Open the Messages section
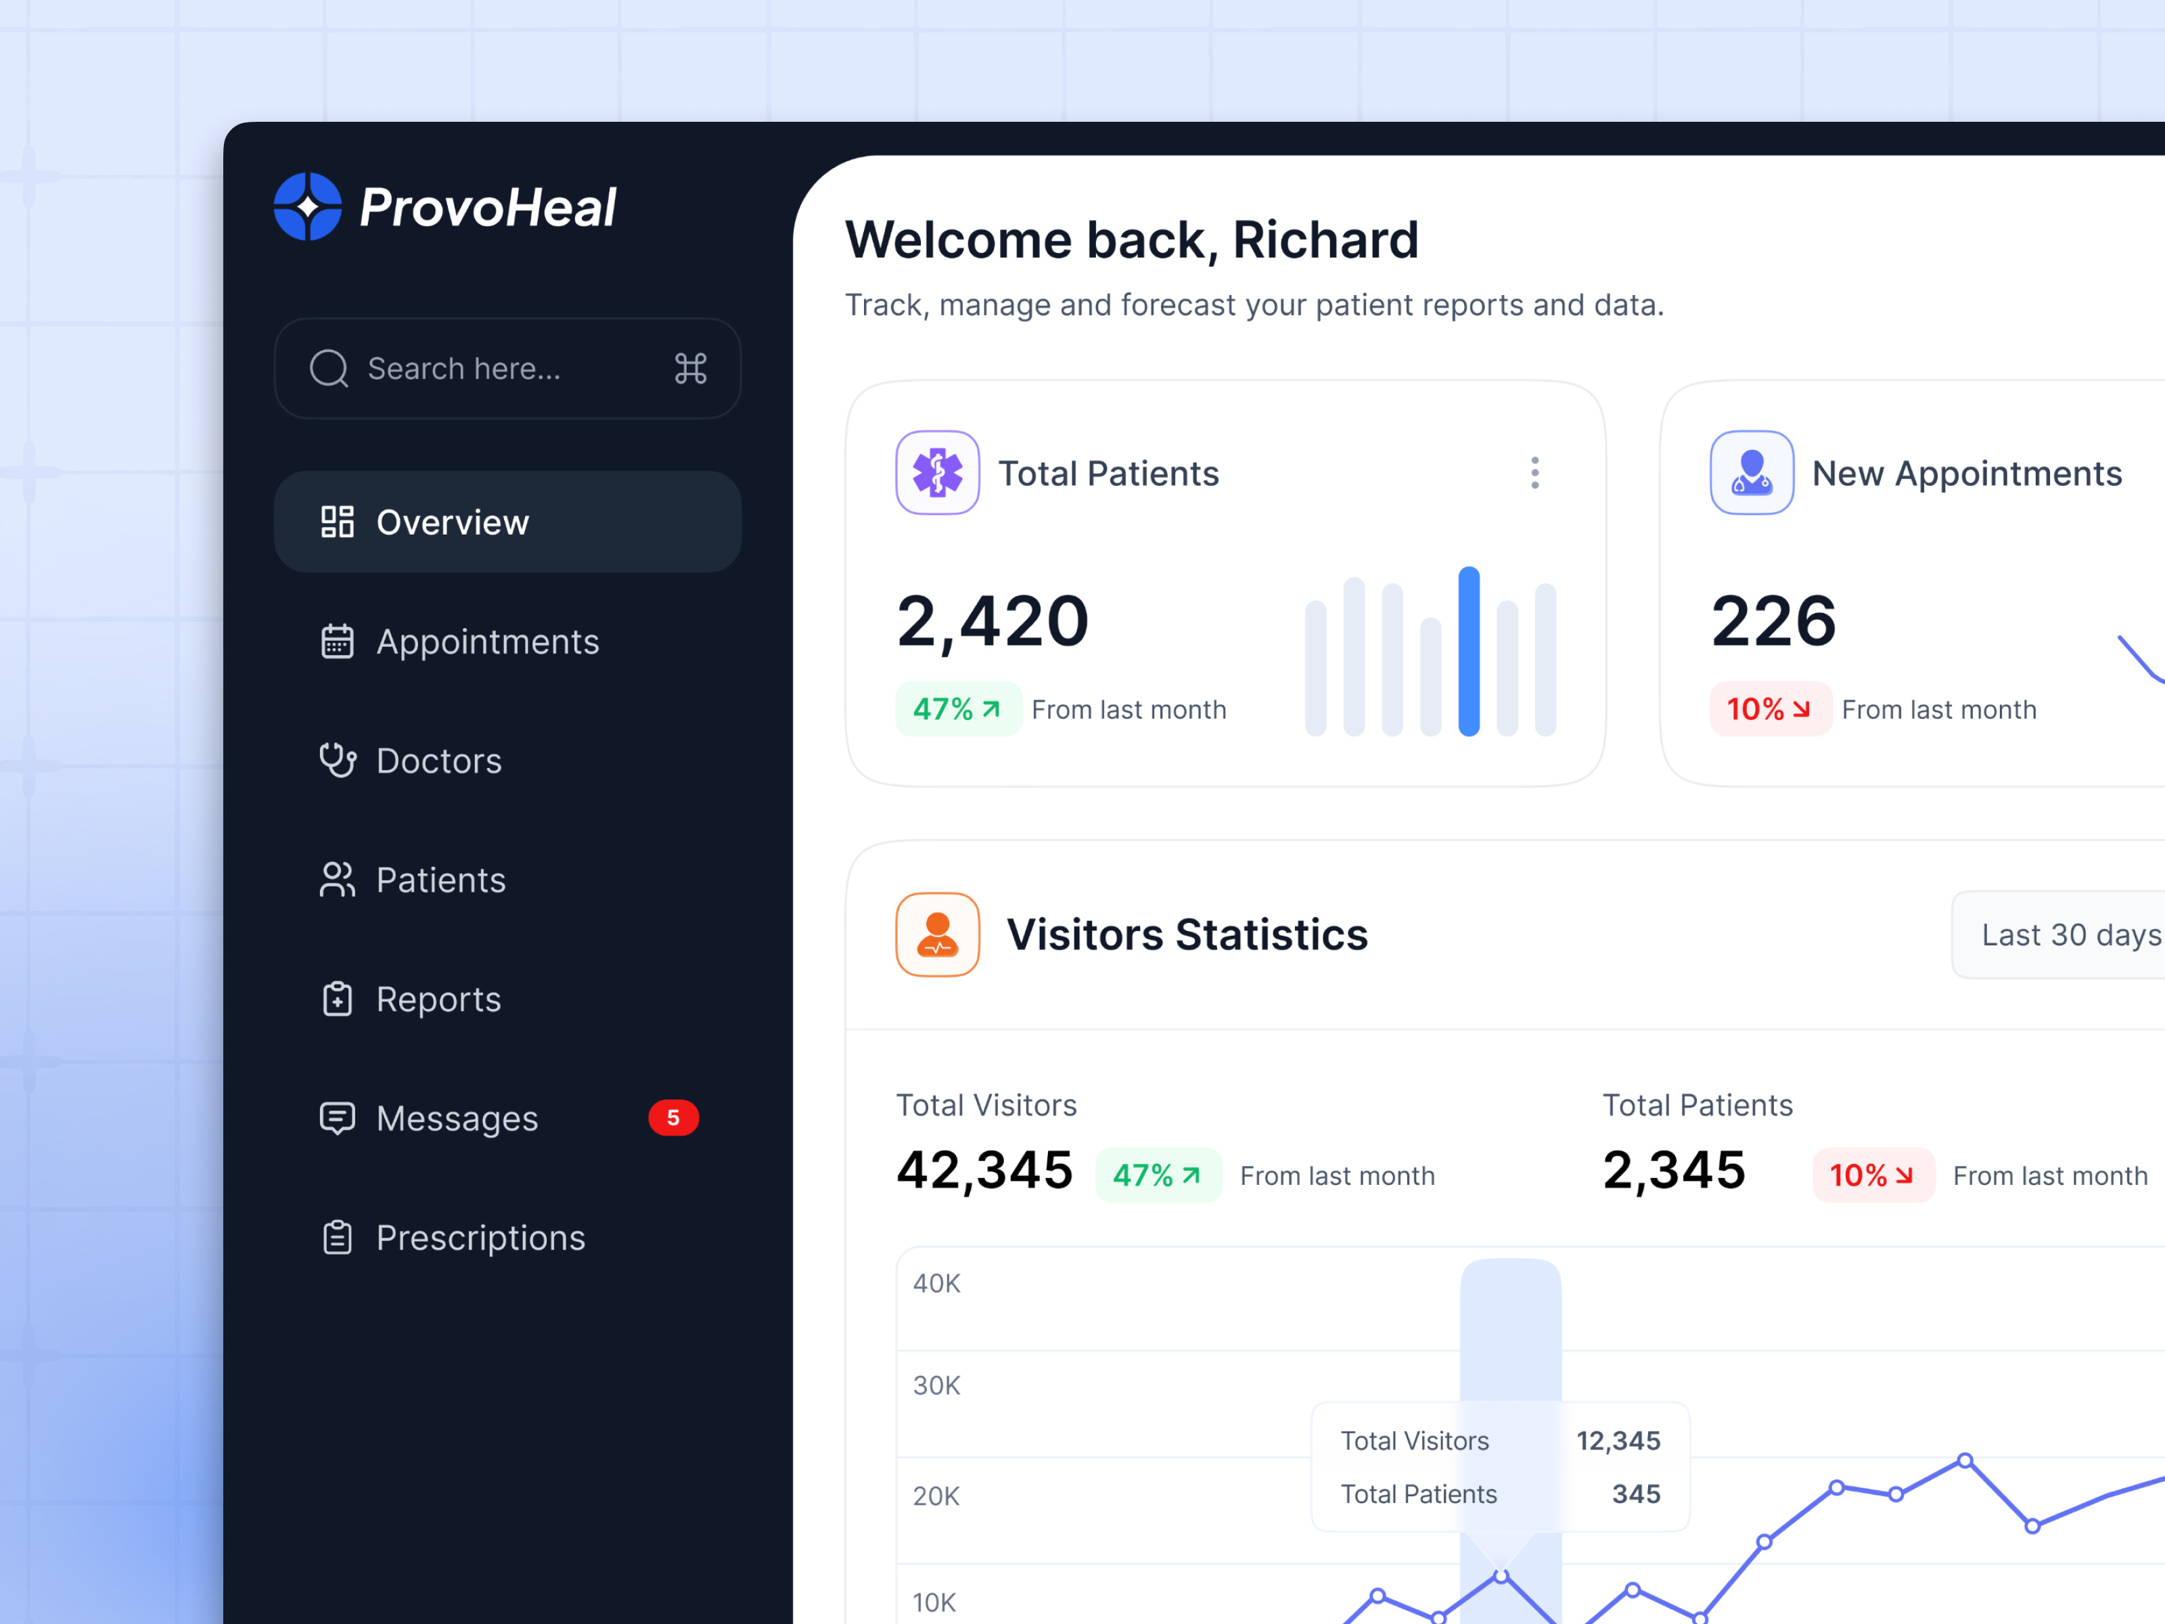Viewport: 2165px width, 1624px height. pyautogui.click(x=456, y=1118)
